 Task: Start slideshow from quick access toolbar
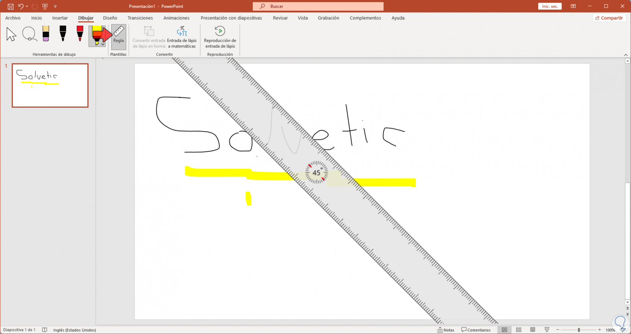(x=45, y=6)
